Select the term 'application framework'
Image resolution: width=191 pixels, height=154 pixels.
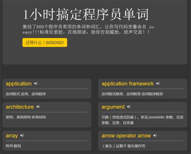128,84
